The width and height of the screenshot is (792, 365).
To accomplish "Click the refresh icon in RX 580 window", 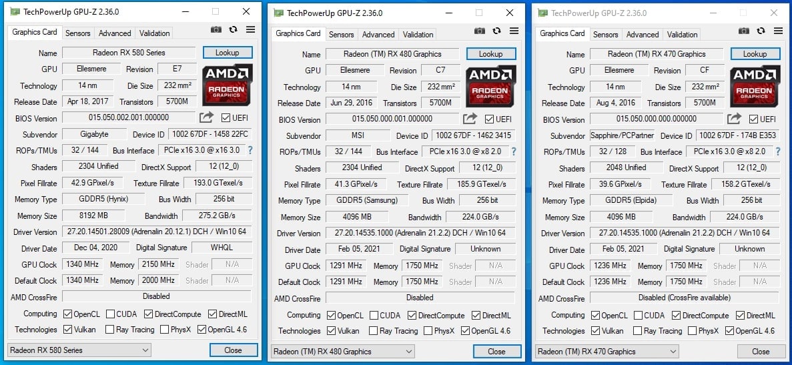I will pos(233,30).
